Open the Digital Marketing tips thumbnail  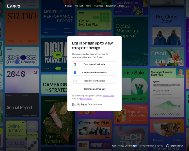point(54,55)
